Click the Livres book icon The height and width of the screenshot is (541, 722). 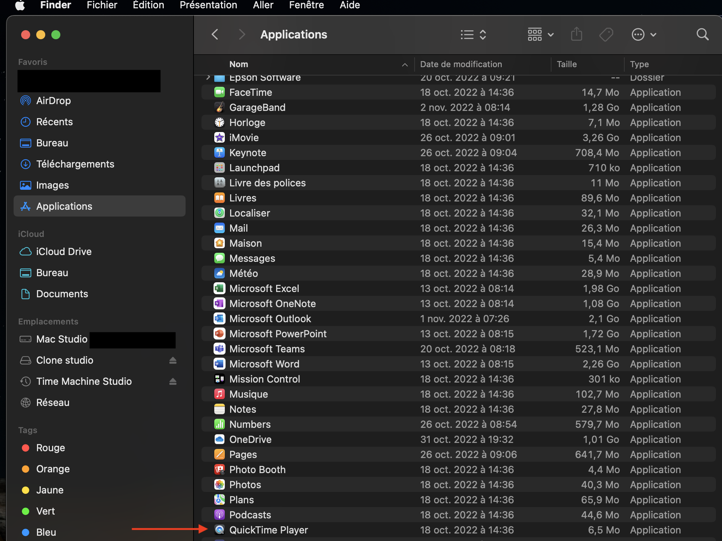pyautogui.click(x=220, y=198)
